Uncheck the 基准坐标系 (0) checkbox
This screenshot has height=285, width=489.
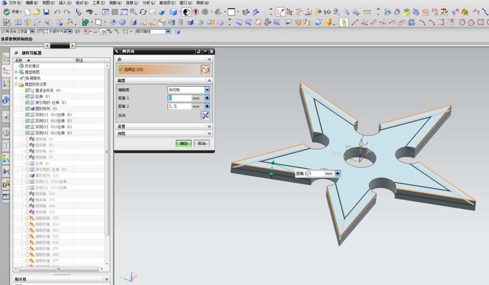27,91
